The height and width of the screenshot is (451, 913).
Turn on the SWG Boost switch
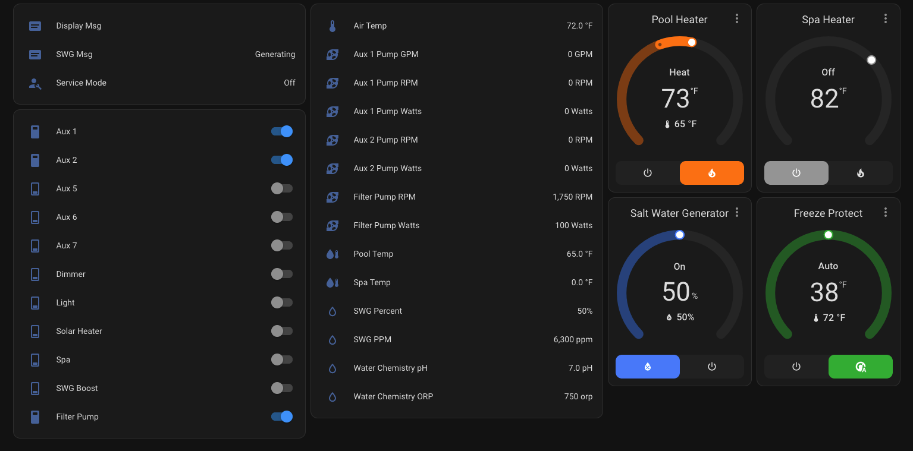point(282,388)
